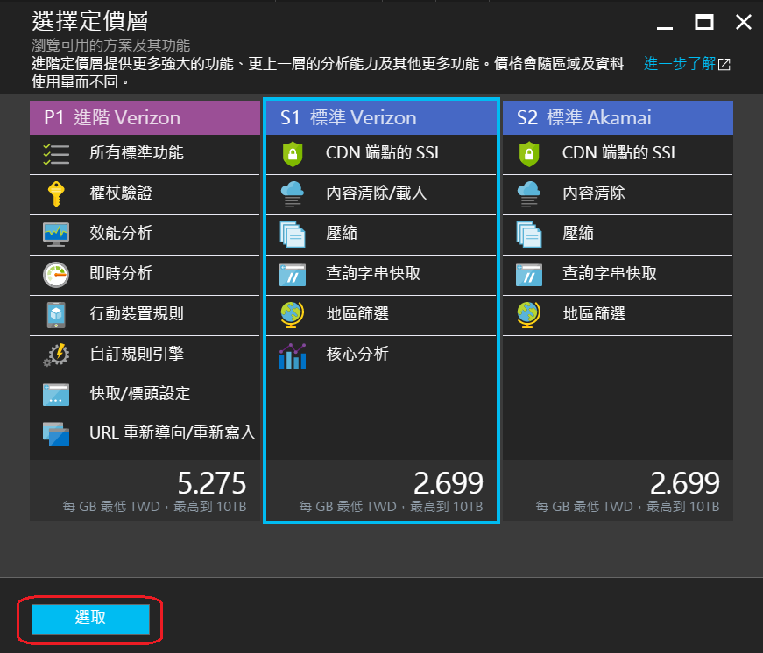
Task: Click the globe icon for 地區篩選 in S2
Action: pos(529,314)
